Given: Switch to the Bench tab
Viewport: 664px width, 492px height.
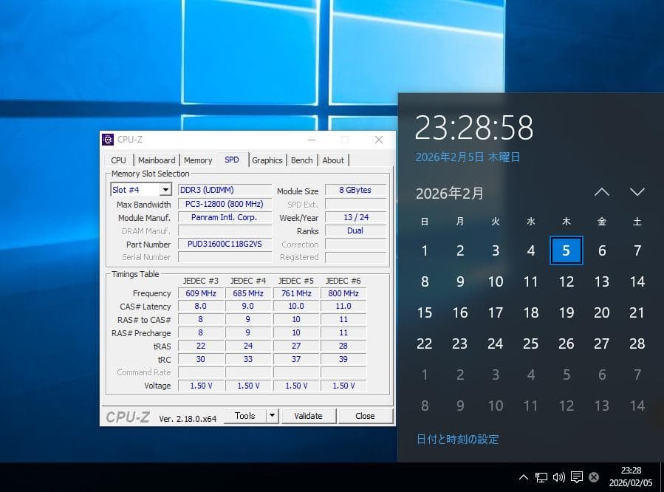Looking at the screenshot, I should pyautogui.click(x=301, y=160).
